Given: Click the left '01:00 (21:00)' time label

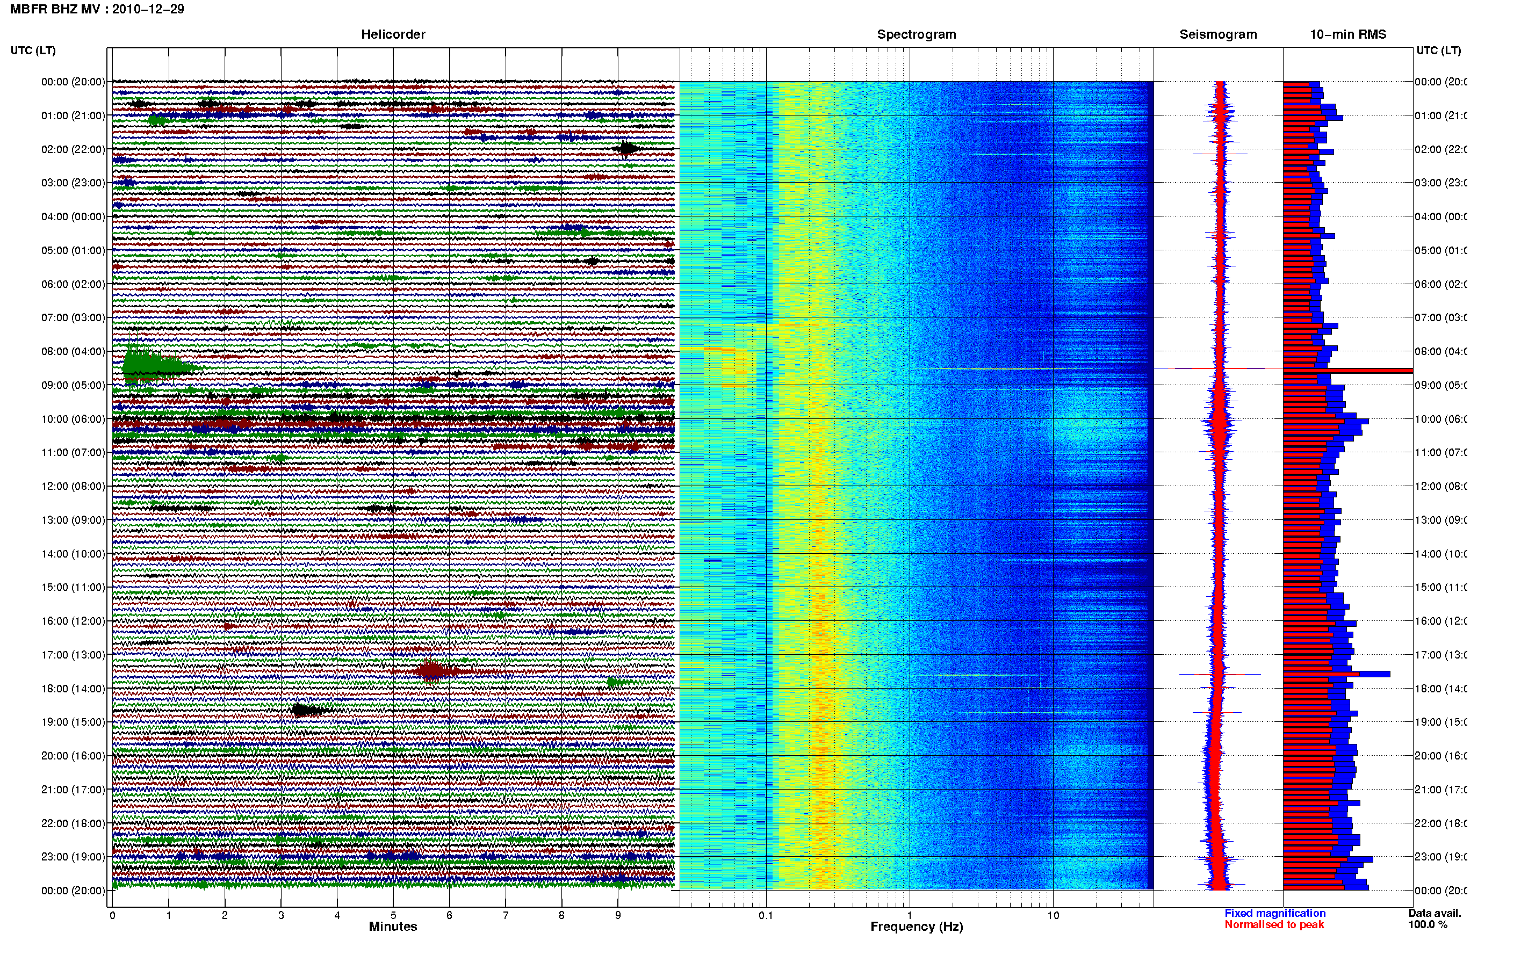Looking at the screenshot, I should pyautogui.click(x=73, y=115).
